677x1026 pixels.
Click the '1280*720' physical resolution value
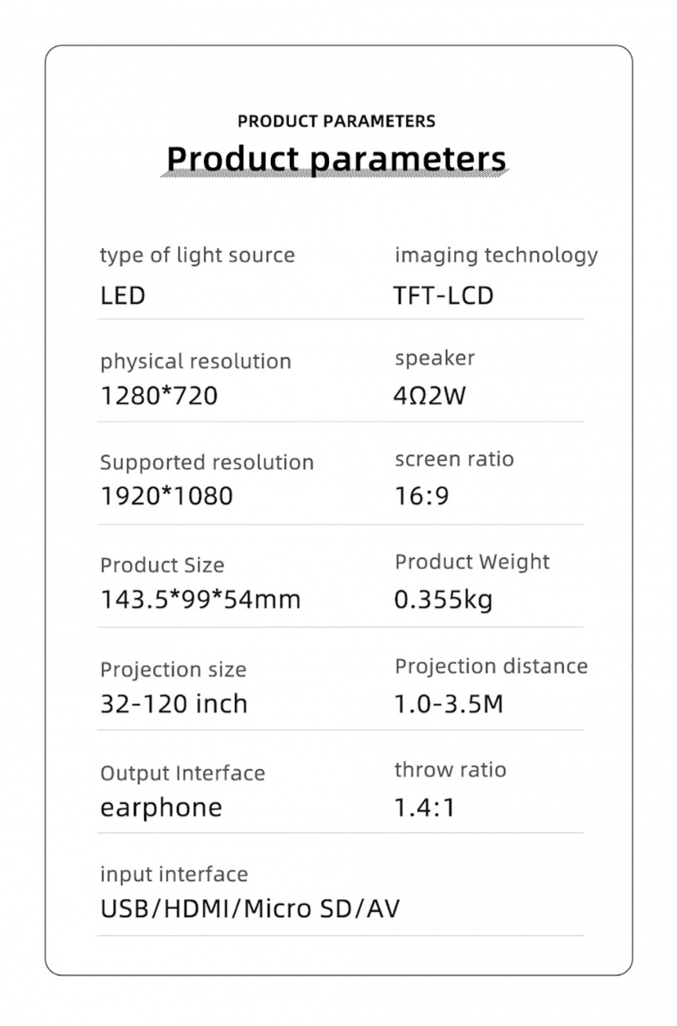pos(159,396)
